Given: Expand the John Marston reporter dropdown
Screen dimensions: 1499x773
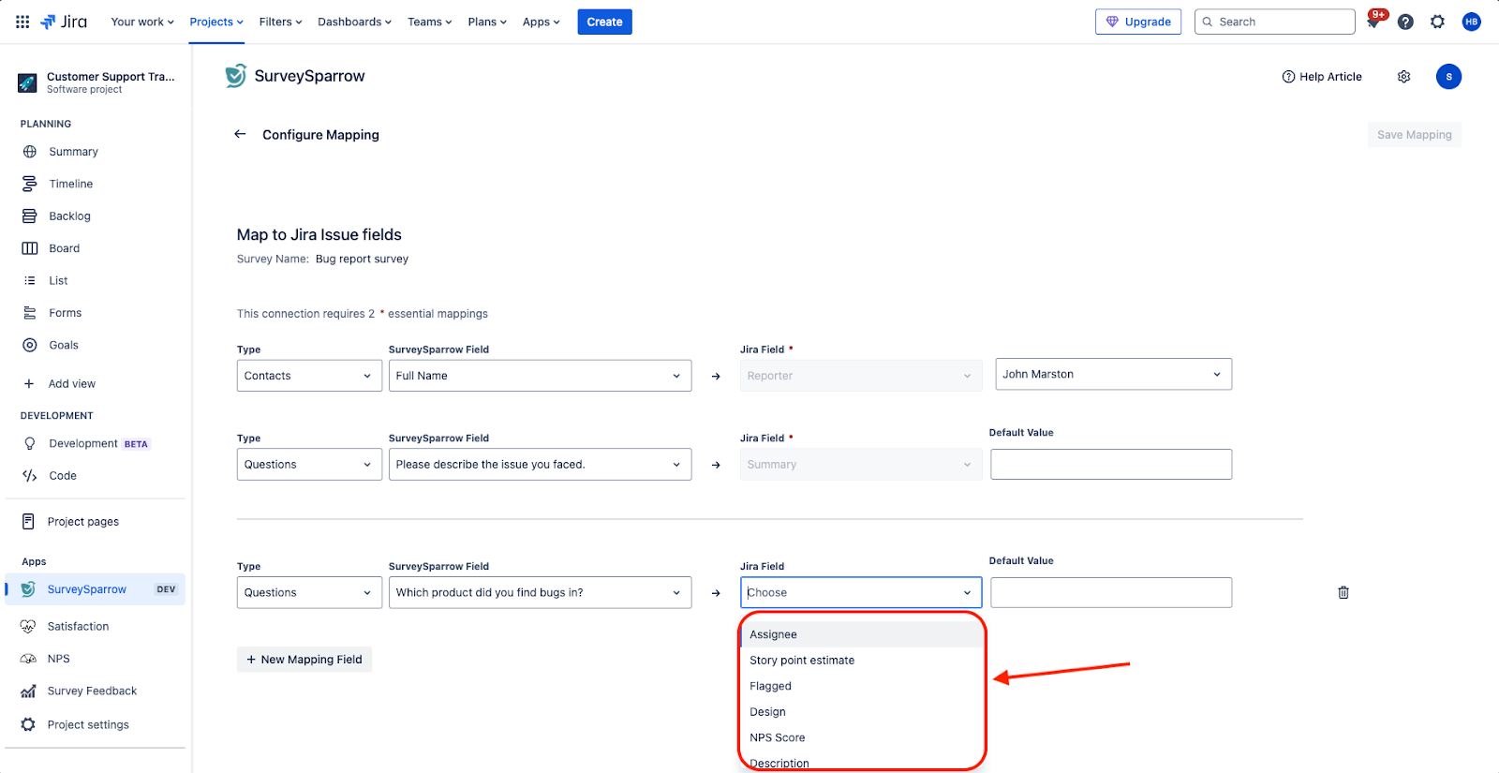Looking at the screenshot, I should click(1112, 374).
